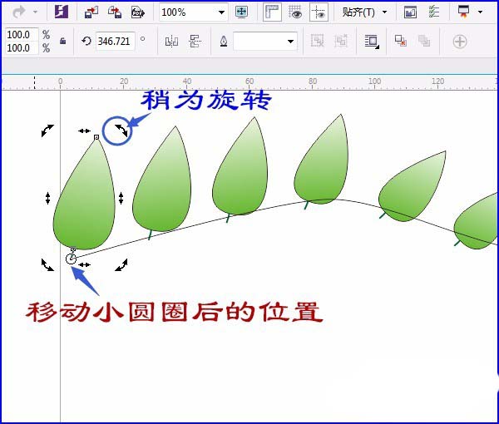499x424 pixels.
Task: Click the node square at the leaf tip
Action: pos(96,137)
